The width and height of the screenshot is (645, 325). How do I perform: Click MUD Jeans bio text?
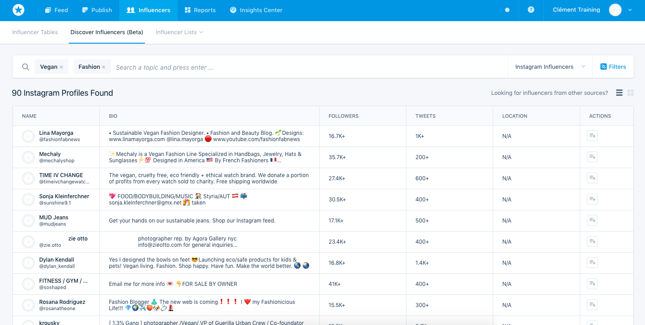coord(192,221)
